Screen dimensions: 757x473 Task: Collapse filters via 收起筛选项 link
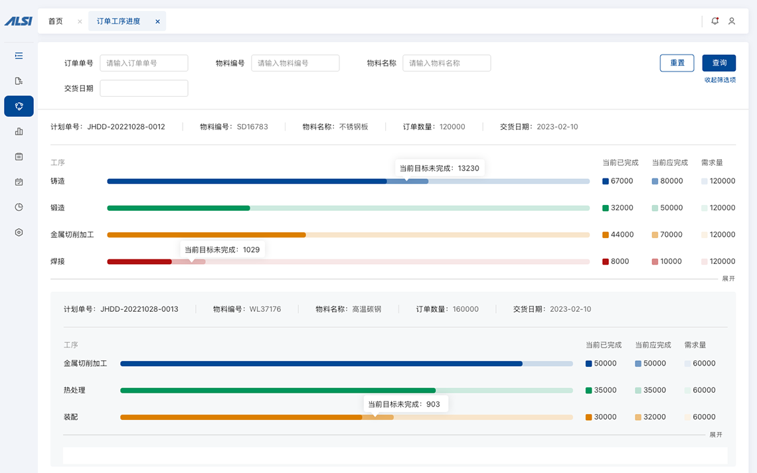pos(720,78)
